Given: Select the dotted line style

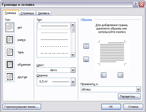Looking at the screenshot, I should pyautogui.click(x=54, y=33).
